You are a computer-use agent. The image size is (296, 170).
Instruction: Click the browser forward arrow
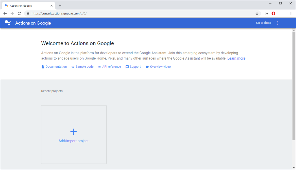pos(12,13)
